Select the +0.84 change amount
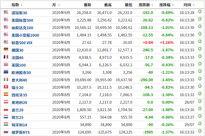This screenshot has width=205, height=136. [x=148, y=43]
